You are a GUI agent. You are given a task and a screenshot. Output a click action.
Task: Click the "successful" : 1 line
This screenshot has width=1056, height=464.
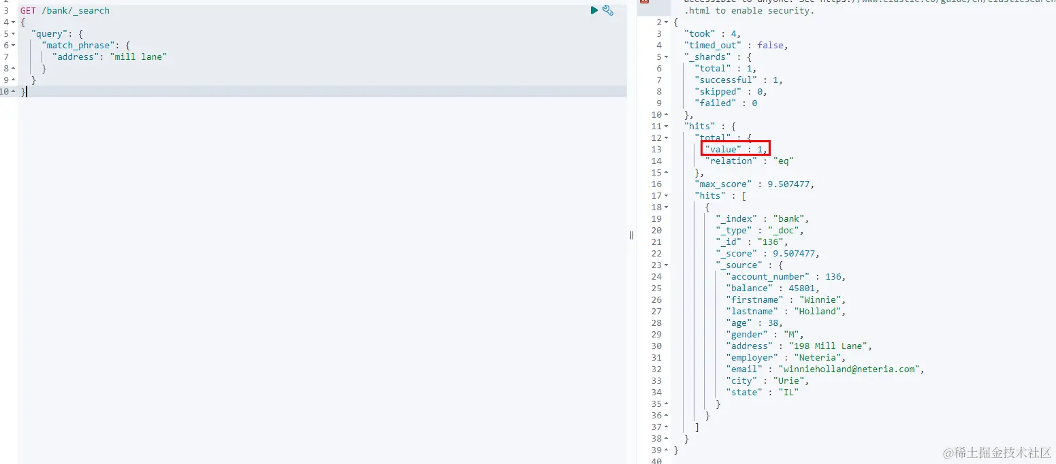pos(739,80)
